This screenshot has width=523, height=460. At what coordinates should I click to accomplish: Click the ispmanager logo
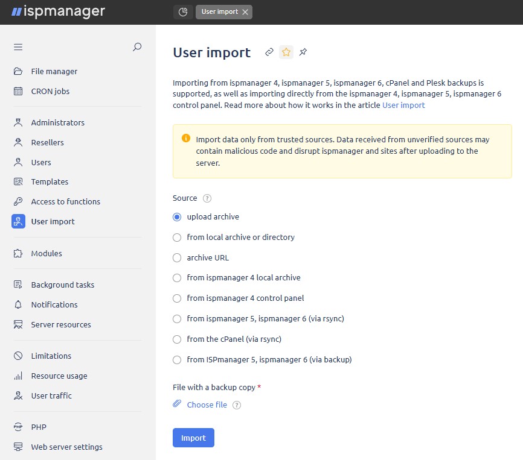(59, 11)
